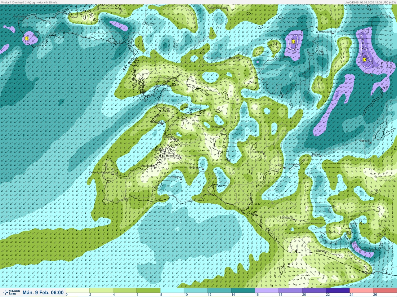The height and width of the screenshot is (297, 397).
Task: Click the 'UWC/IG-IS: 06.02.2026 15:00 UTC' model run text
Action: coord(370,2)
